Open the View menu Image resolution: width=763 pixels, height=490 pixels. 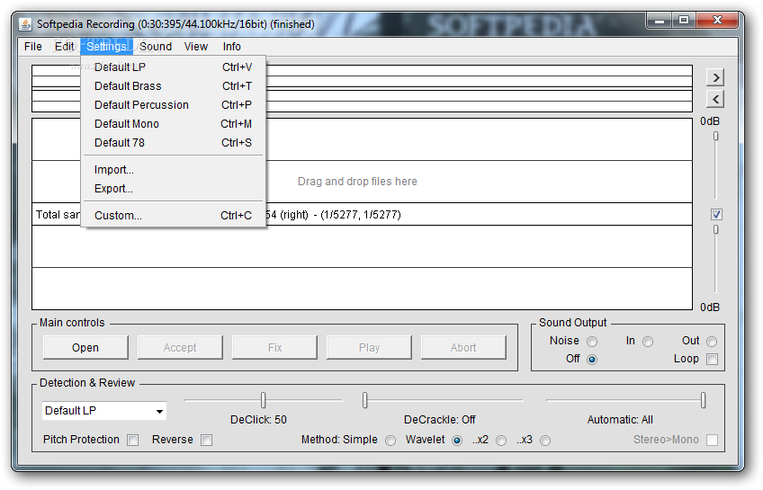(x=196, y=47)
